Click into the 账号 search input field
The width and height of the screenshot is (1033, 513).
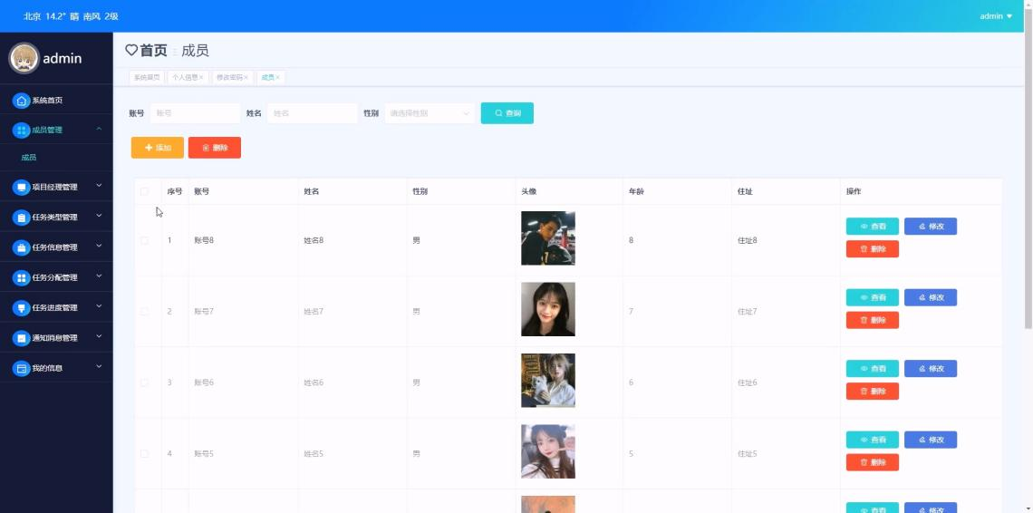pos(194,113)
